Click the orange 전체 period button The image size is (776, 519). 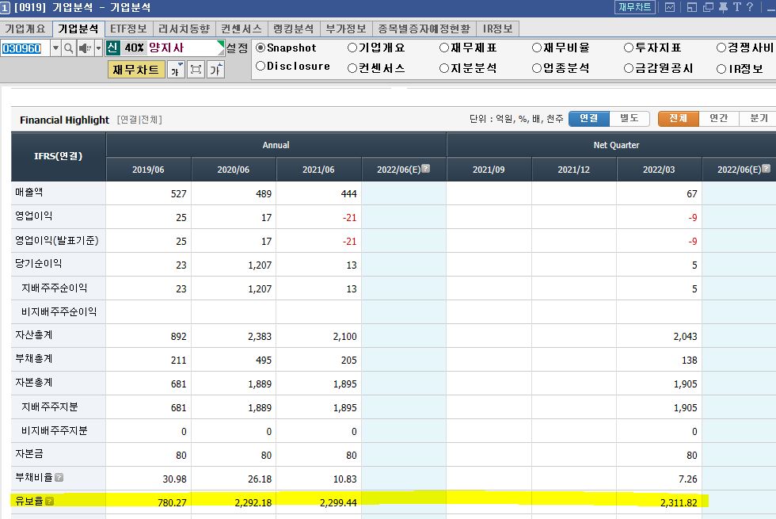tap(679, 118)
